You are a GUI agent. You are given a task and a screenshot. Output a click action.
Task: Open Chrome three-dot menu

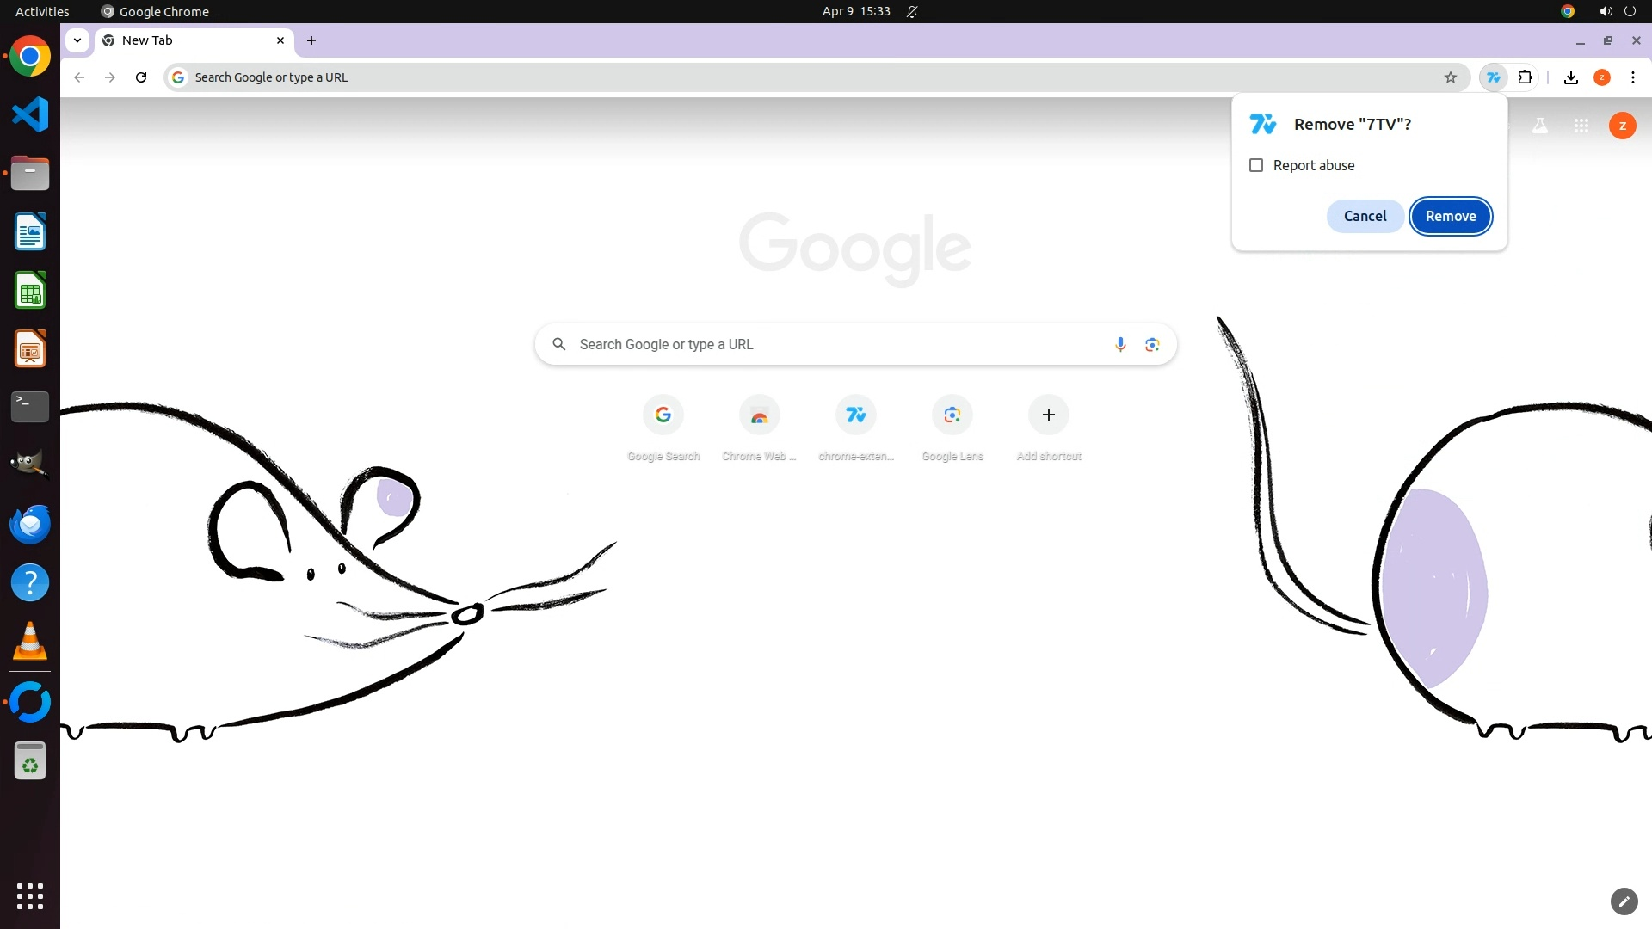[x=1633, y=77]
